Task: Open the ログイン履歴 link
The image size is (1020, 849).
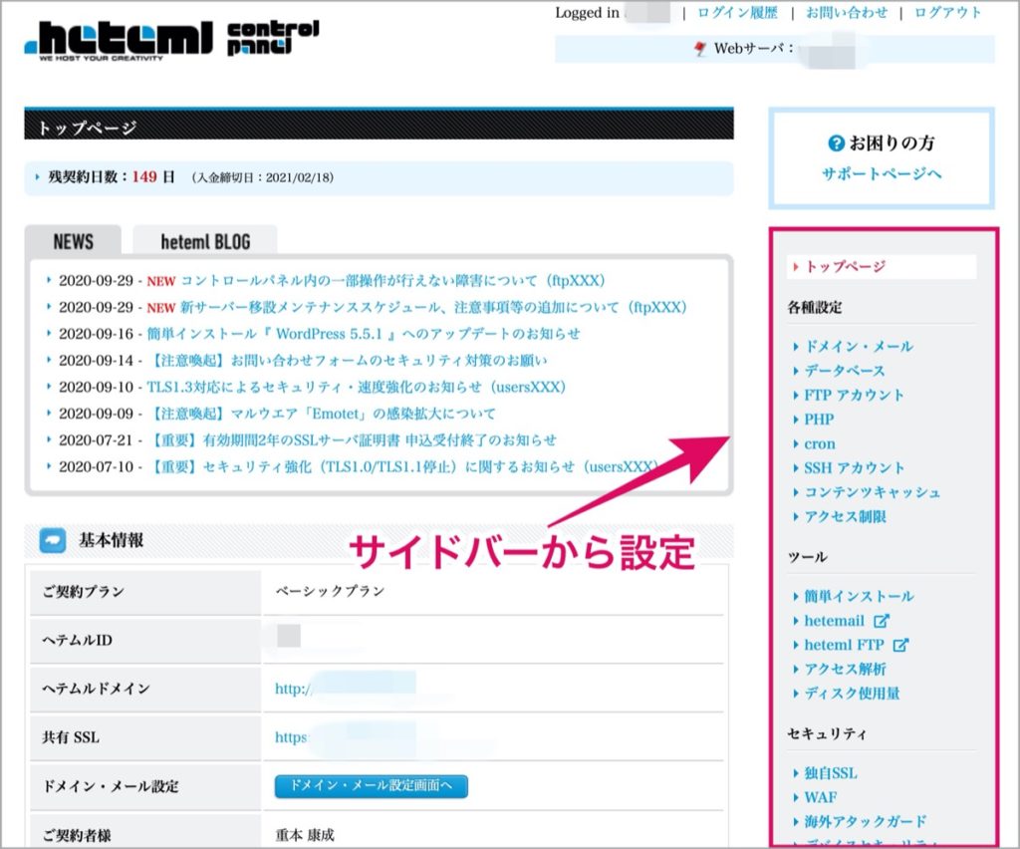Action: coord(737,12)
